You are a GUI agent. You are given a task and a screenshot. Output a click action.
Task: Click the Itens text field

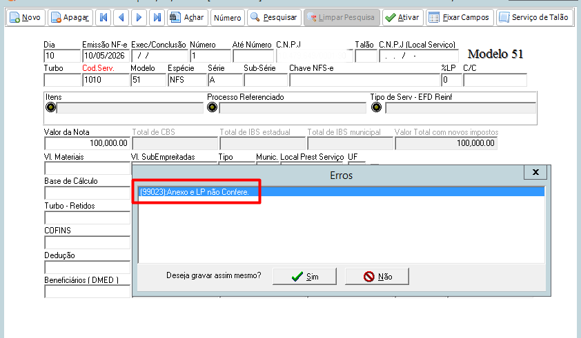[x=130, y=108]
